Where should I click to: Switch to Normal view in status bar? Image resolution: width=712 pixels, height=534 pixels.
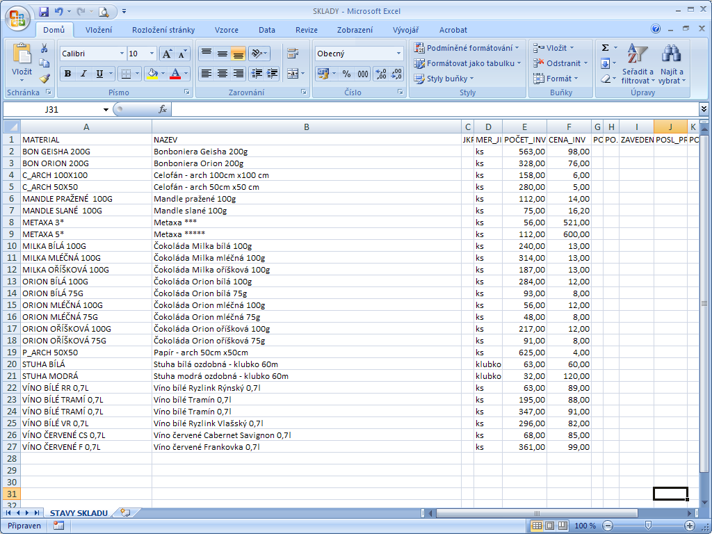(x=537, y=526)
